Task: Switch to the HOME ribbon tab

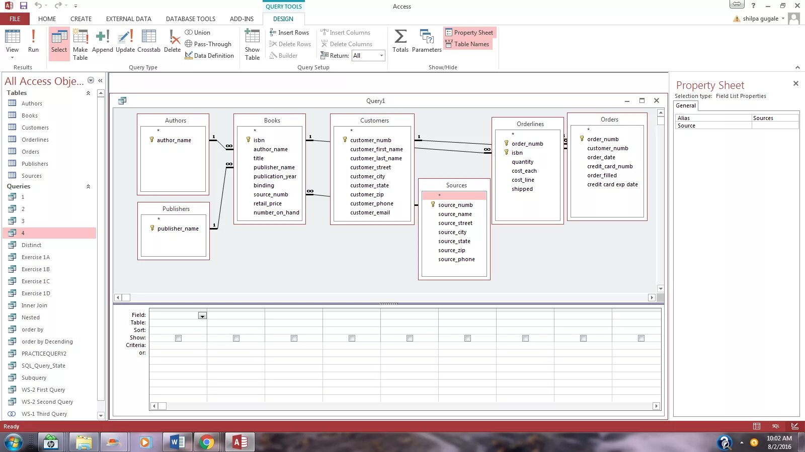Action: pos(47,19)
